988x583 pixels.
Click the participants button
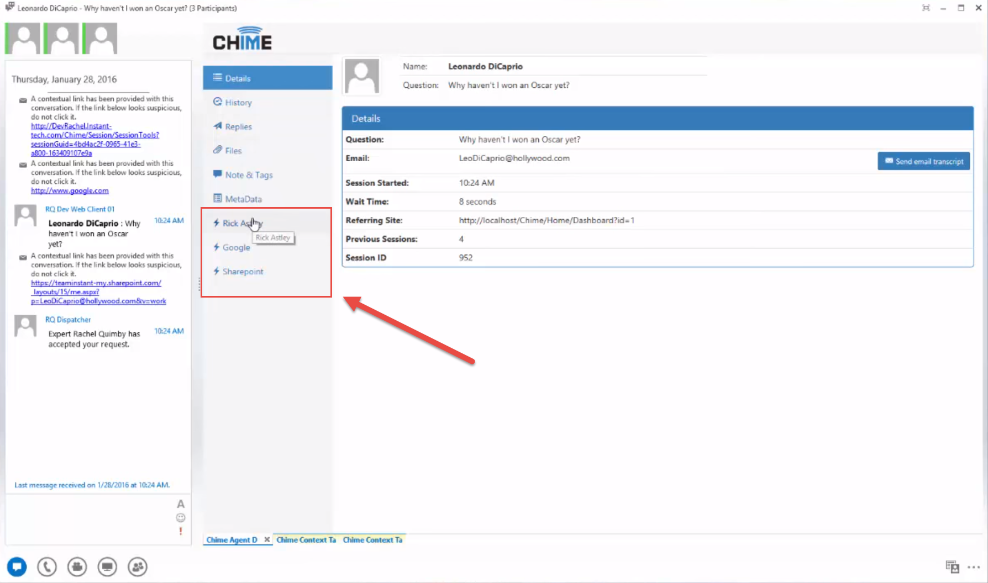click(138, 566)
